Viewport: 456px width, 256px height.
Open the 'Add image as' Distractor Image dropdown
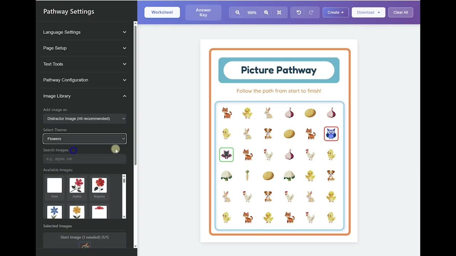click(x=85, y=118)
